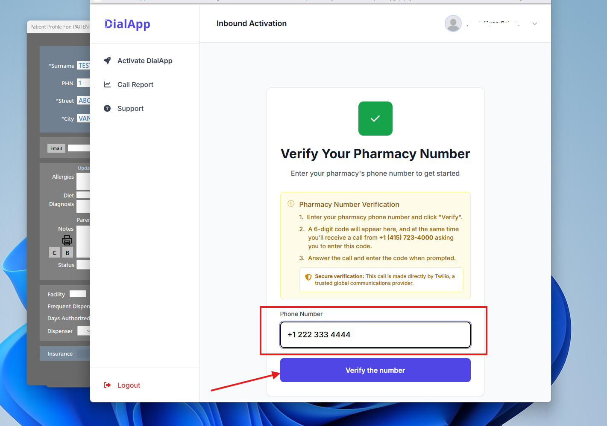Image resolution: width=607 pixels, height=426 pixels.
Task: Click the shield icon in Secure verification
Action: point(308,277)
